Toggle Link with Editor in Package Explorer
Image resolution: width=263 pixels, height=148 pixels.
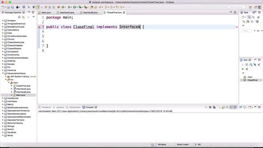(x=23, y=17)
